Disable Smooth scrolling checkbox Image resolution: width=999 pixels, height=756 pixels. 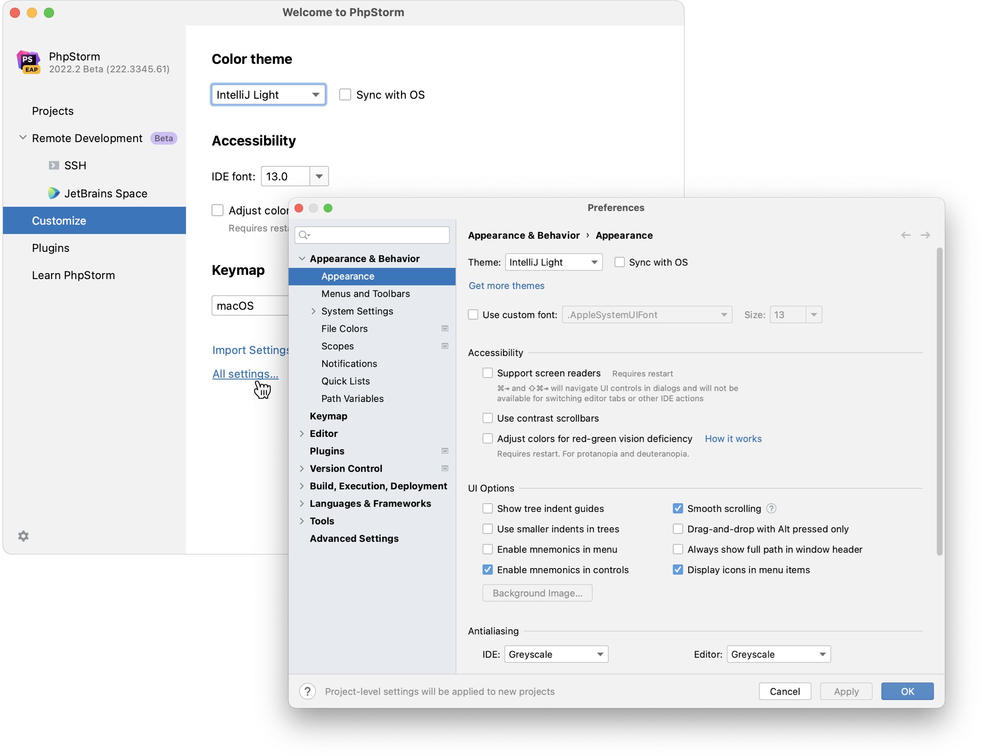point(678,509)
